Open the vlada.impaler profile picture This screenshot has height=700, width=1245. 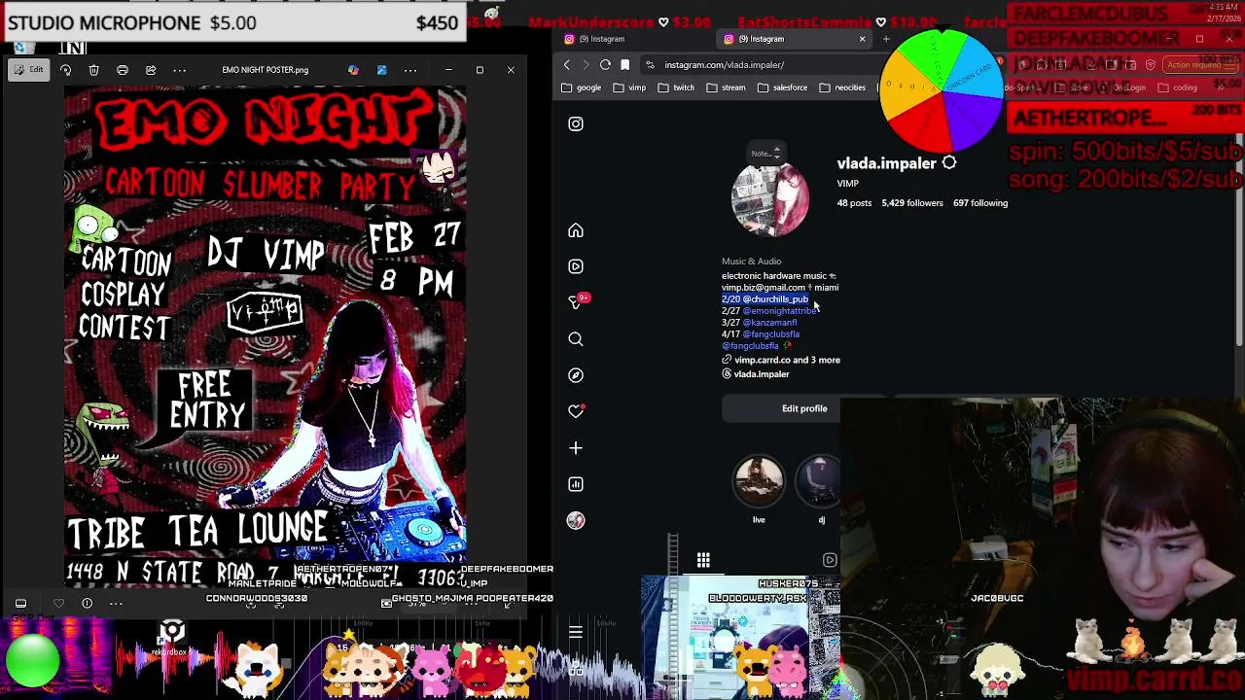(770, 199)
